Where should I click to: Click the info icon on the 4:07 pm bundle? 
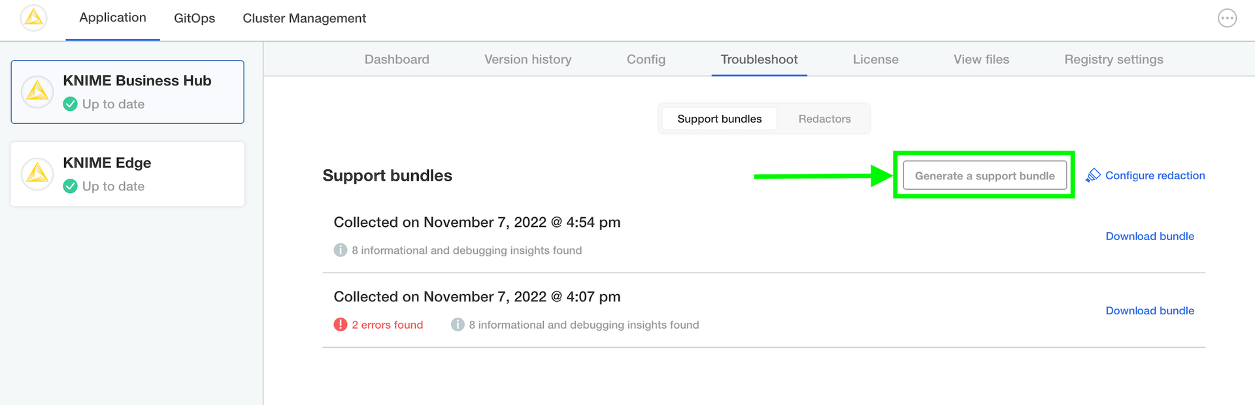click(x=458, y=325)
